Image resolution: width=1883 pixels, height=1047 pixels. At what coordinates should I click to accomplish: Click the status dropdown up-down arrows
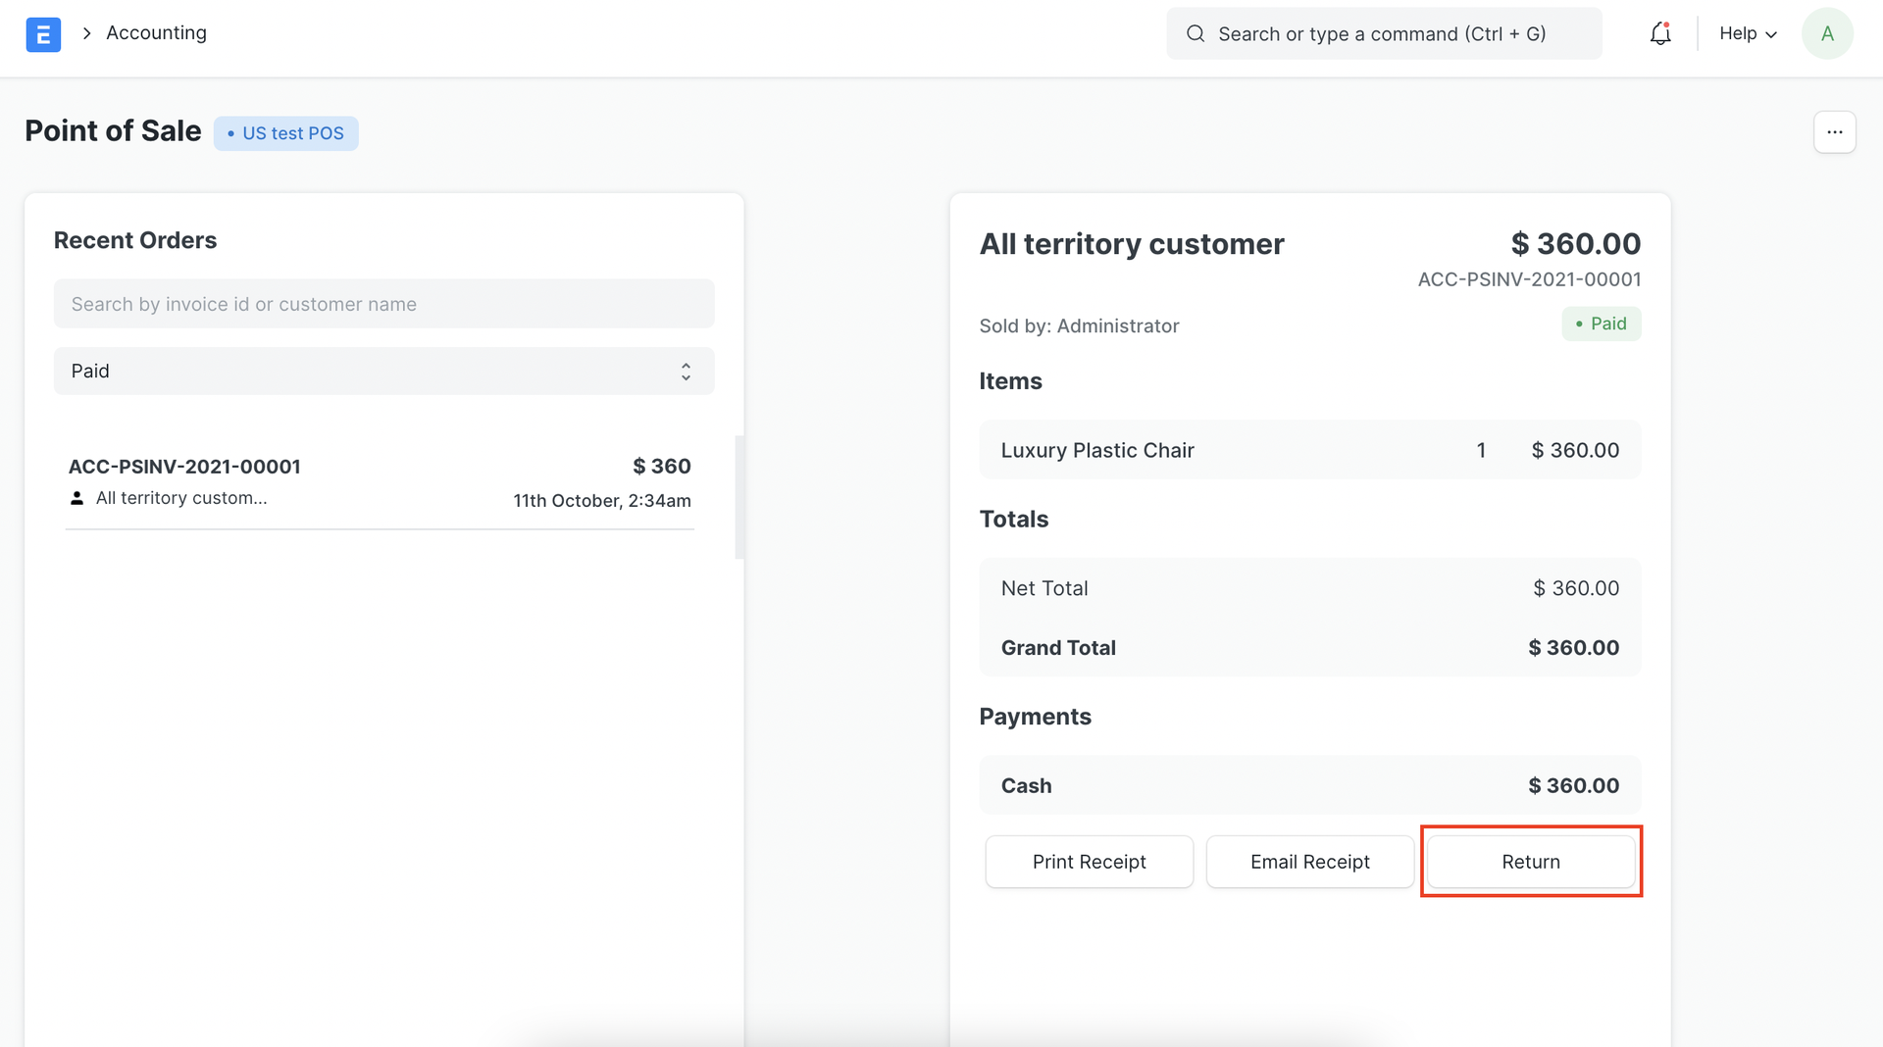tap(686, 372)
